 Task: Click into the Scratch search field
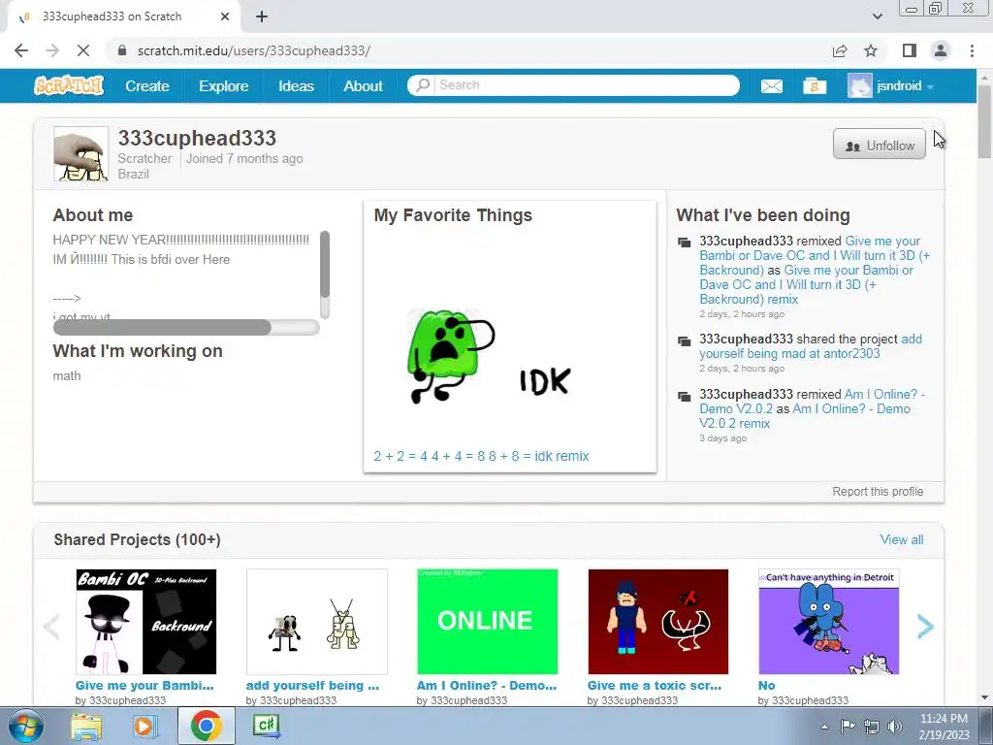[x=586, y=85]
